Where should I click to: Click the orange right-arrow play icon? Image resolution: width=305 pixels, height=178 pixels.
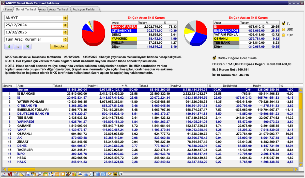tap(63, 174)
